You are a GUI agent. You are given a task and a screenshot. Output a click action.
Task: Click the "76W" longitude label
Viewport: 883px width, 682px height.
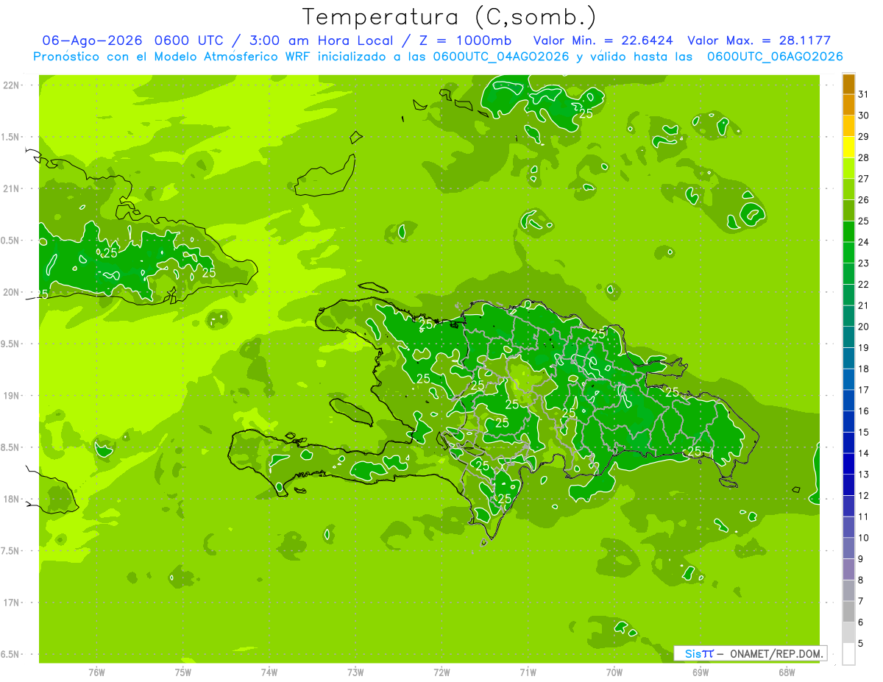pyautogui.click(x=96, y=672)
